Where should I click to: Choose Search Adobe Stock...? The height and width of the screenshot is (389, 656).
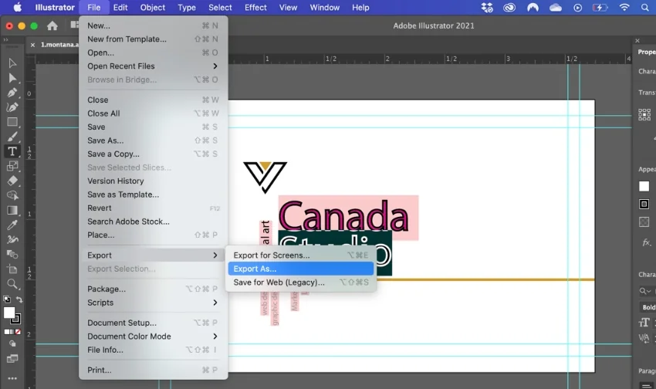coord(153,222)
